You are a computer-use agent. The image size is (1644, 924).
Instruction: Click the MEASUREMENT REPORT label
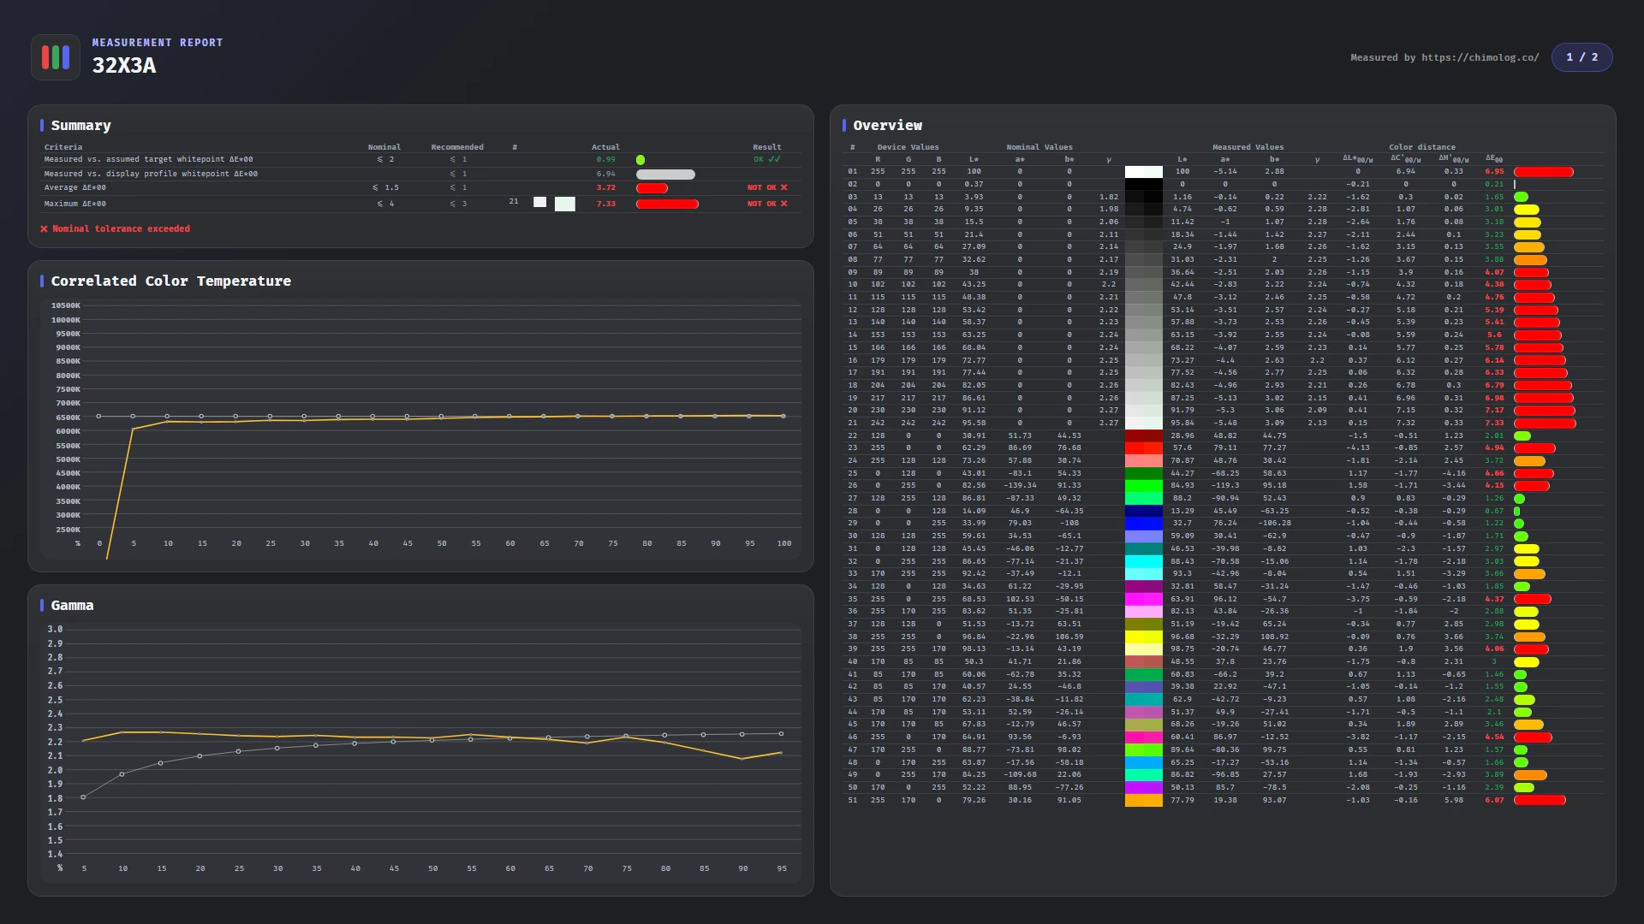[x=158, y=43]
